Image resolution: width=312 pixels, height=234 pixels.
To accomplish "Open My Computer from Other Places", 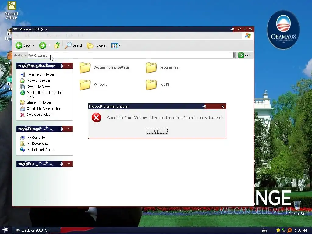I will [37, 137].
